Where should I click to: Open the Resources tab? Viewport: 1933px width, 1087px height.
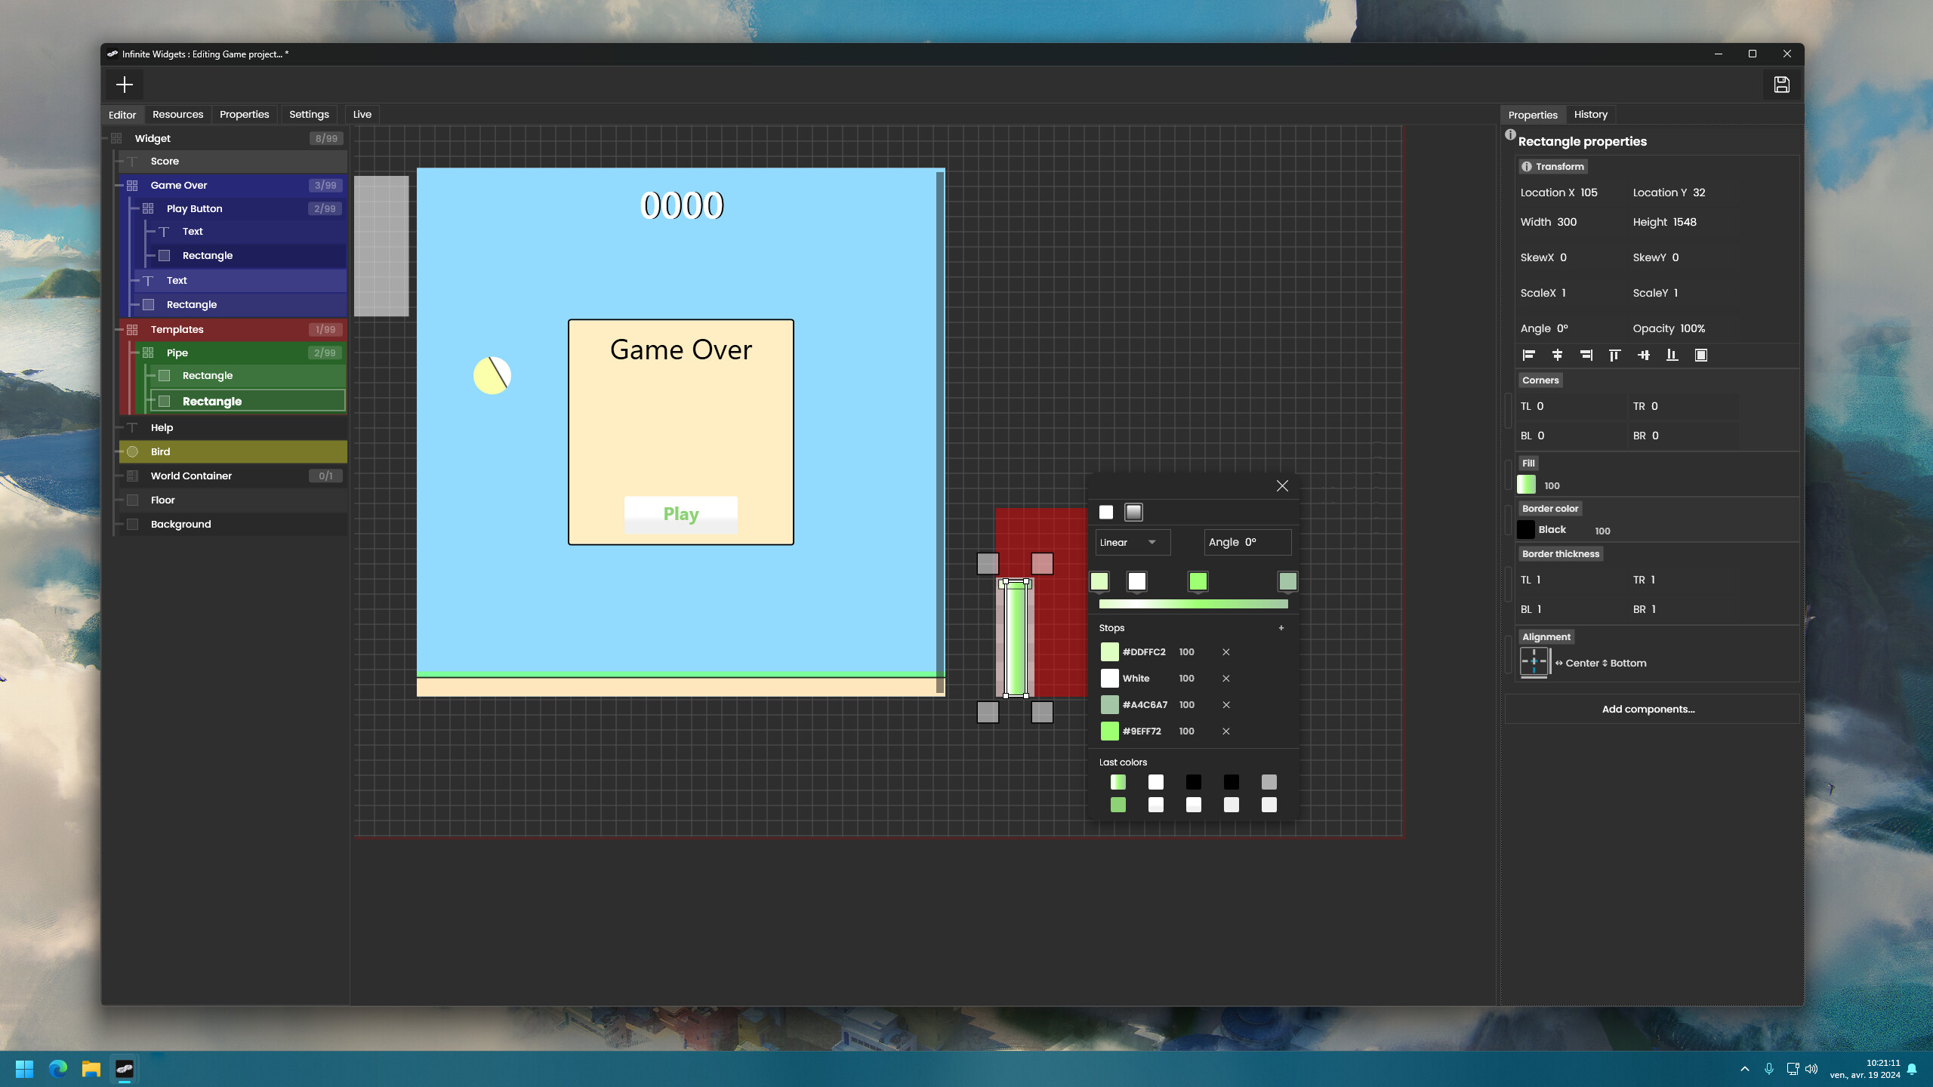[x=177, y=114]
